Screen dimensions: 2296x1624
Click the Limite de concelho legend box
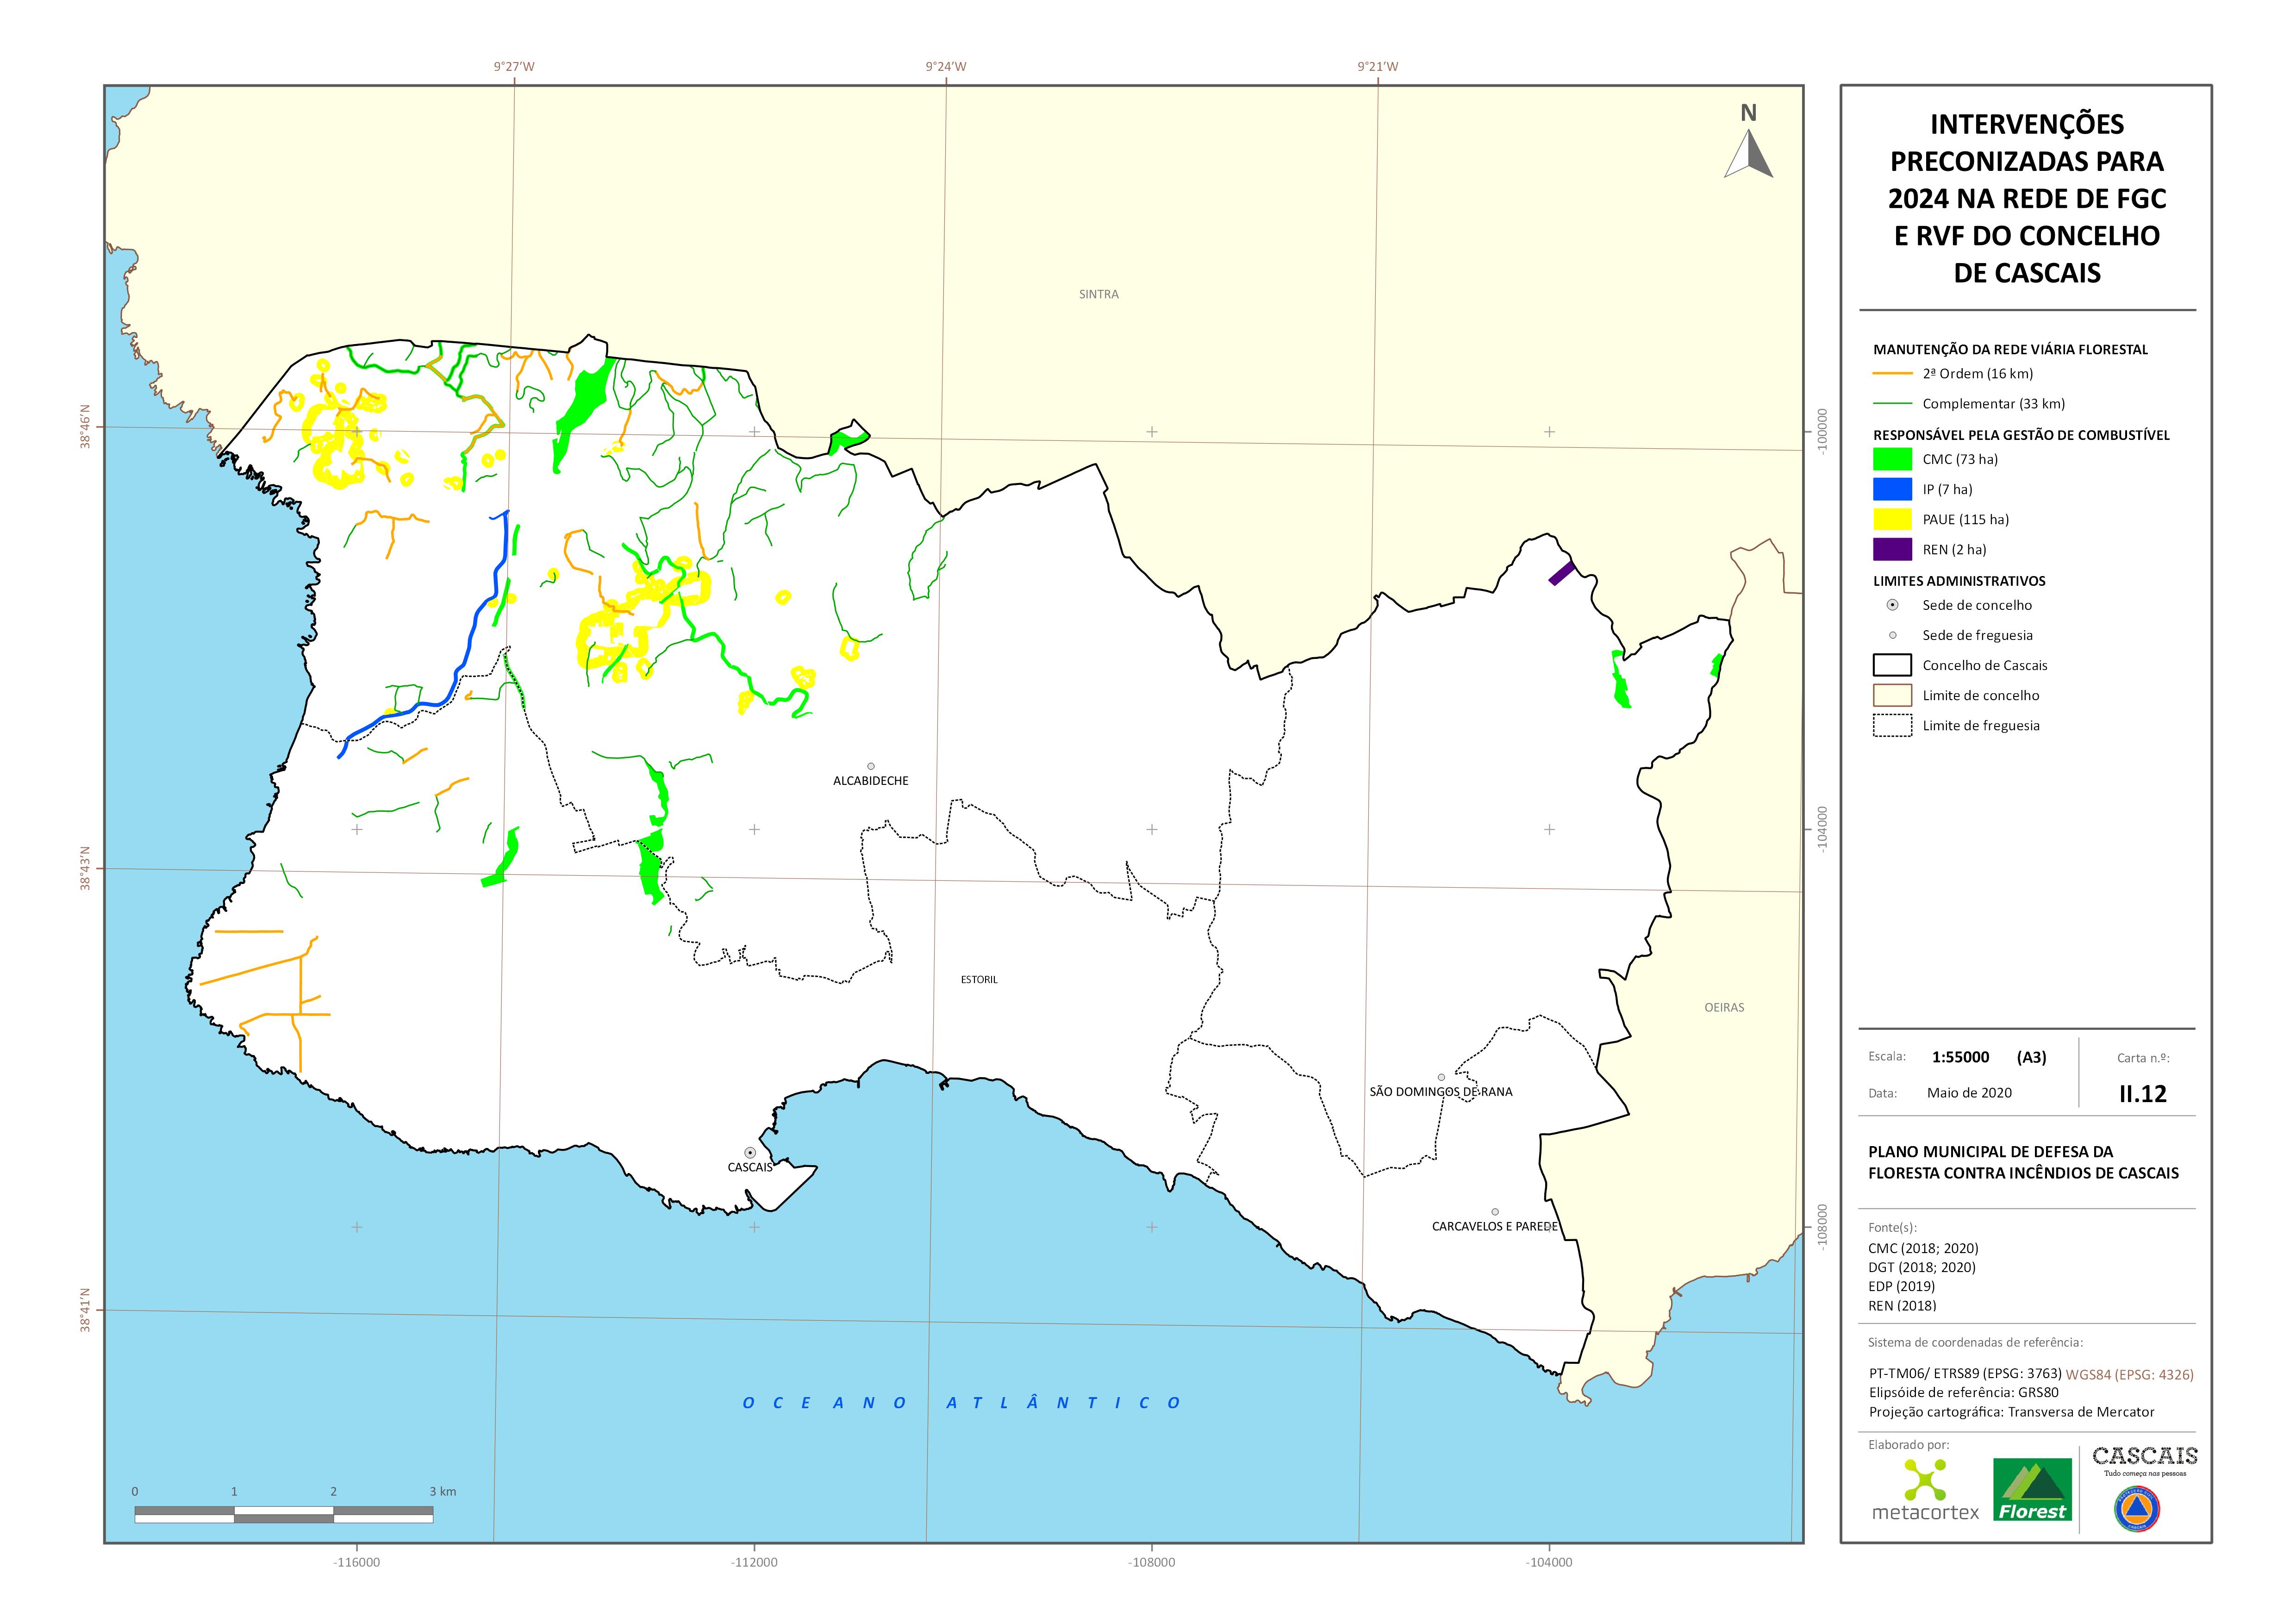[x=1892, y=696]
